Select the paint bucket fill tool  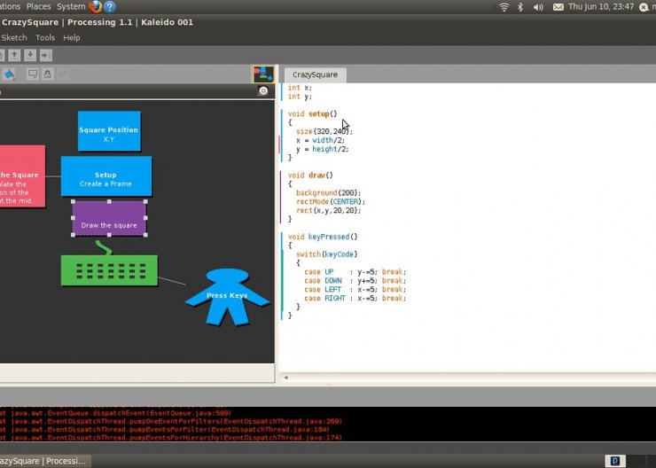coord(9,74)
